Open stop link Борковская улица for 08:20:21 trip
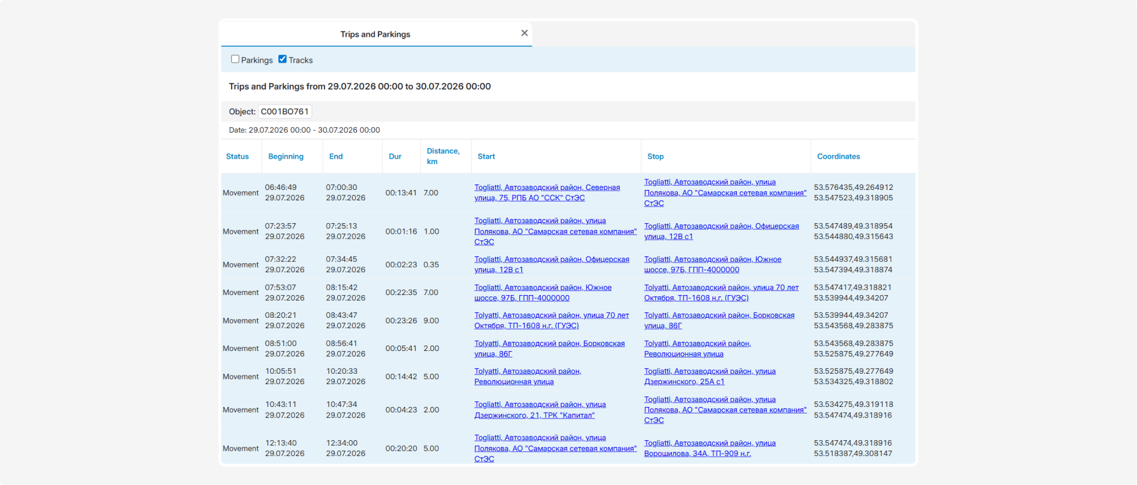1137x485 pixels. pos(719,320)
